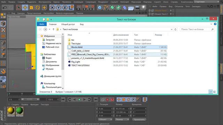The height and width of the screenshot is (125, 223).
Task: Jump to timeline end
Action: pyautogui.click(x=96, y=100)
